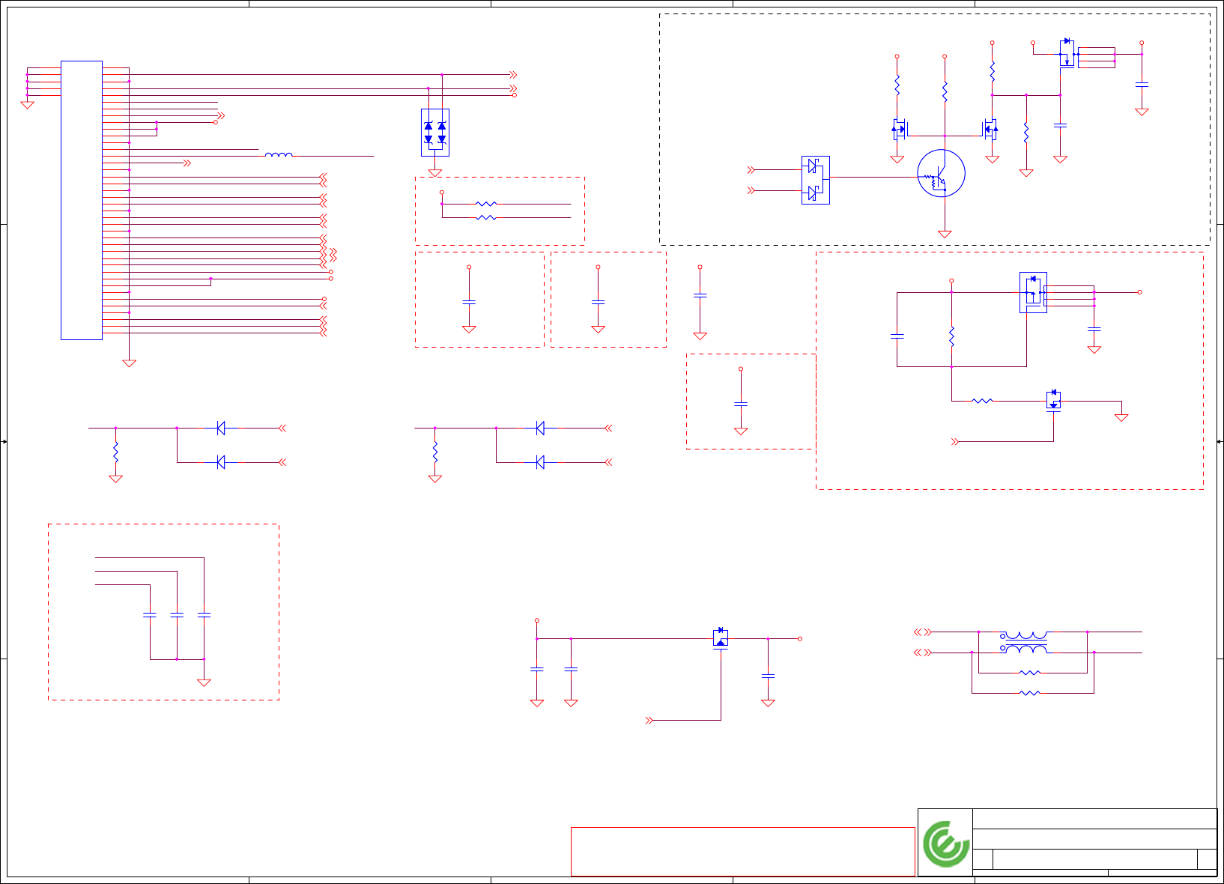Select the upper resistor below the common-mode choke
Image resolution: width=1224 pixels, height=884 pixels.
1030,673
